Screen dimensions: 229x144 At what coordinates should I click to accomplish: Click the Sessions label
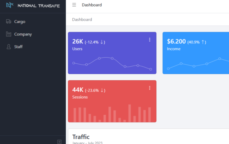click(80, 97)
